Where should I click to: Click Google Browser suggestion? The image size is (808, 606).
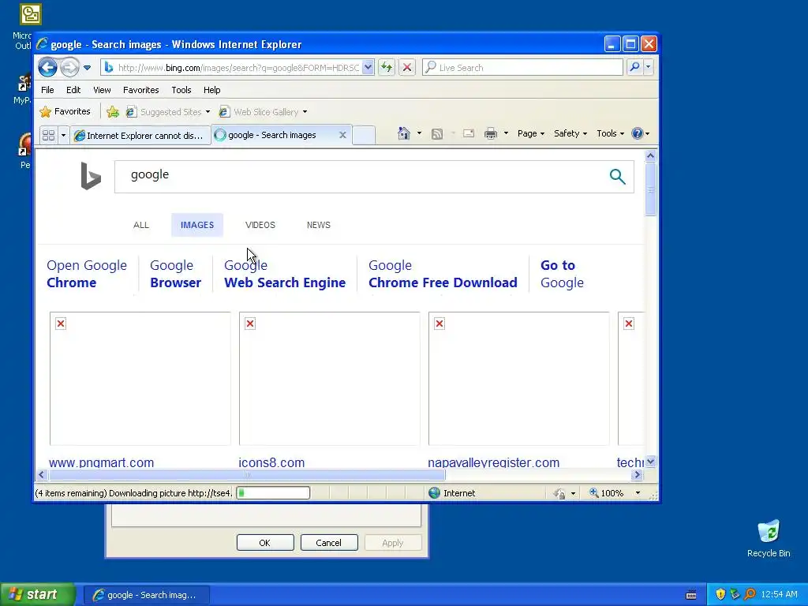pos(175,274)
